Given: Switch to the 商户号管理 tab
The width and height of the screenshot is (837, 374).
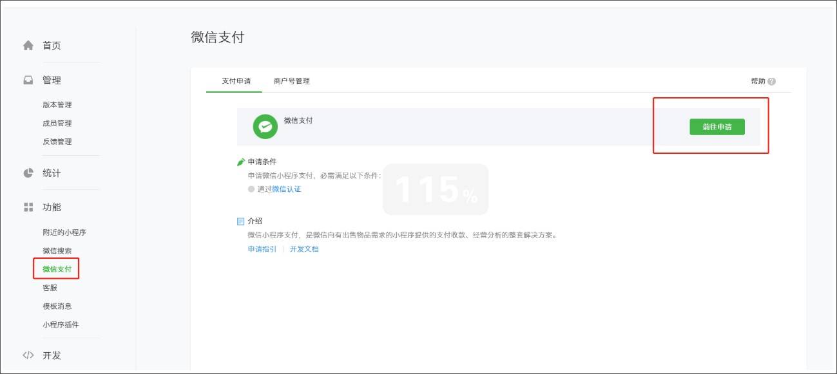Looking at the screenshot, I should point(291,81).
